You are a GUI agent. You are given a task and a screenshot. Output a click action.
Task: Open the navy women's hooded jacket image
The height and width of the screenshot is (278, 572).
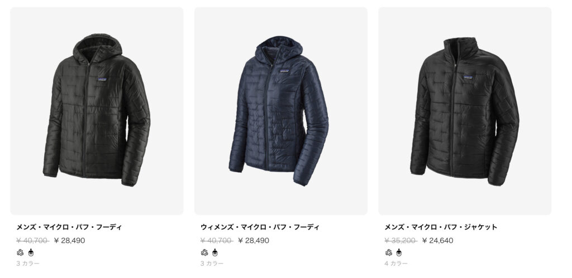(281, 111)
